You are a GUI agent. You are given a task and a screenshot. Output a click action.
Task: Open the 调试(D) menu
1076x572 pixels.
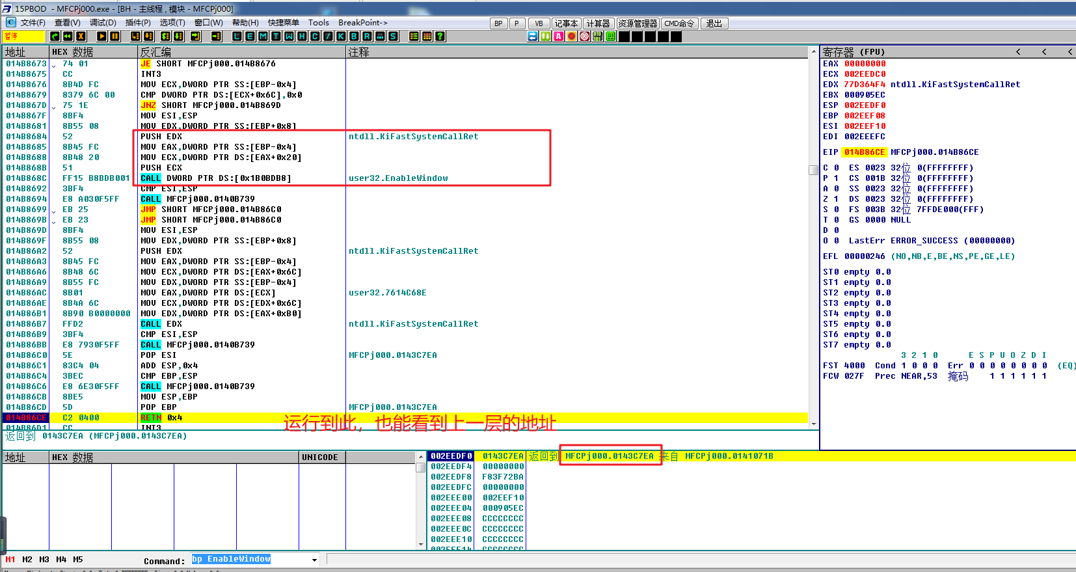[x=103, y=23]
